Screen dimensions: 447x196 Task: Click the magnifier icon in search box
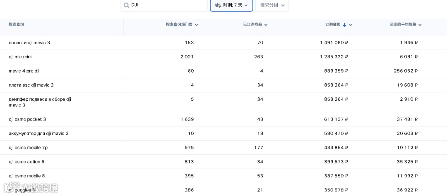coord(126,5)
